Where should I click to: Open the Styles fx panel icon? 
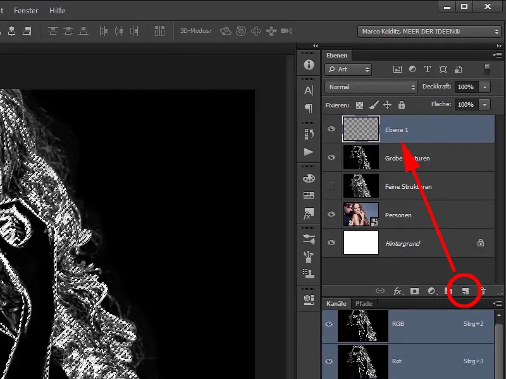coord(309,214)
